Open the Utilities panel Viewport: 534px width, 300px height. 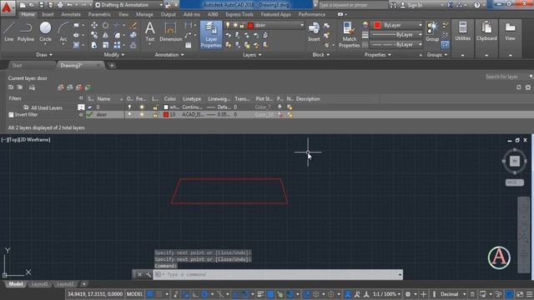click(463, 32)
